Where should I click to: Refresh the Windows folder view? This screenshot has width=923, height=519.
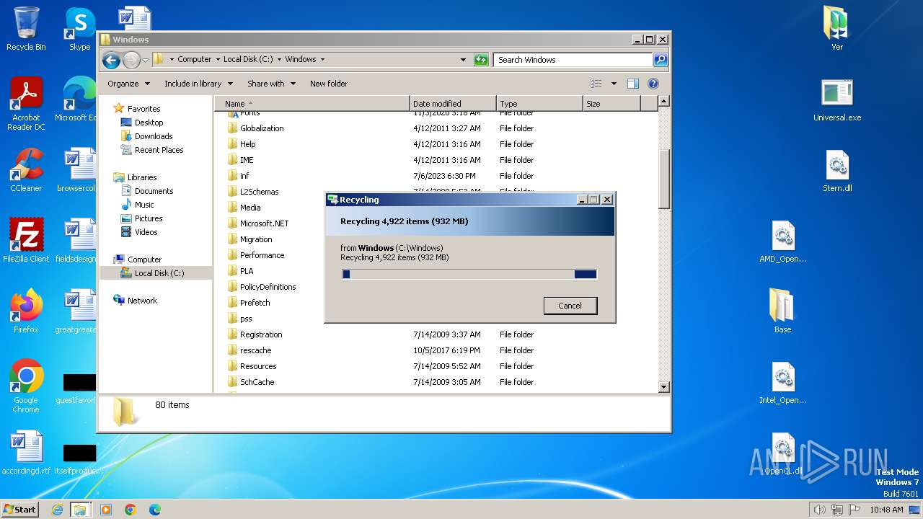coord(481,60)
